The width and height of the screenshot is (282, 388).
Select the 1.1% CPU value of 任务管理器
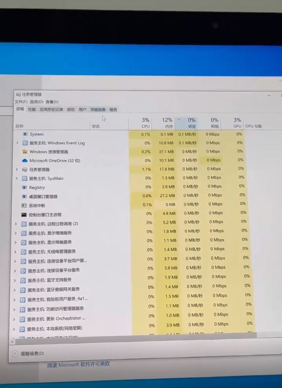pos(146,169)
